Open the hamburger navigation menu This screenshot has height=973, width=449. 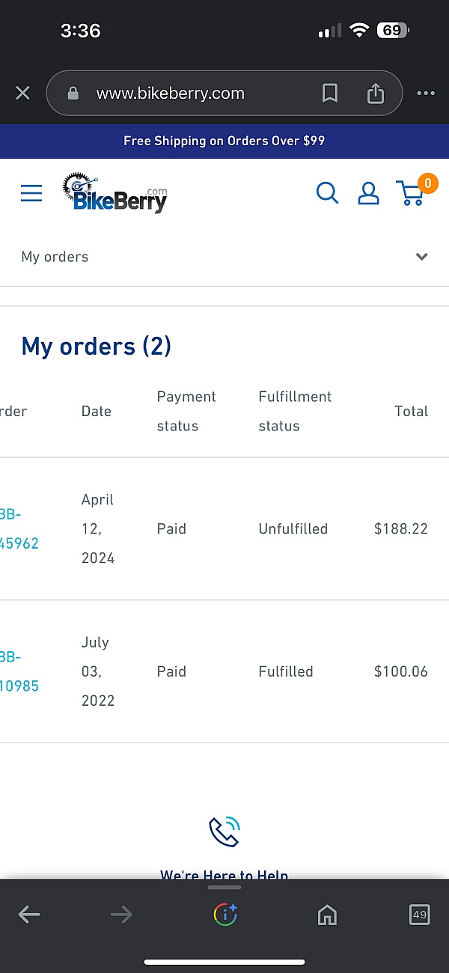[31, 194]
